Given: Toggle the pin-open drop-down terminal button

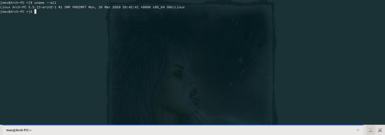Looking at the screenshot, I should pos(371,130).
